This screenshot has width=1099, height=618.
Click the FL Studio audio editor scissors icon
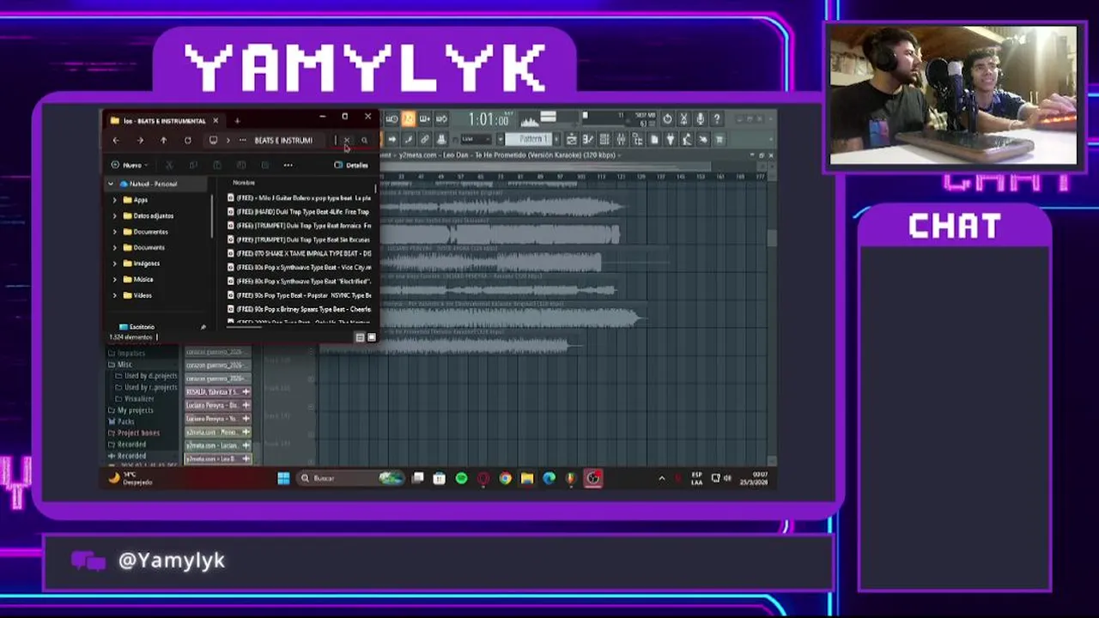683,119
